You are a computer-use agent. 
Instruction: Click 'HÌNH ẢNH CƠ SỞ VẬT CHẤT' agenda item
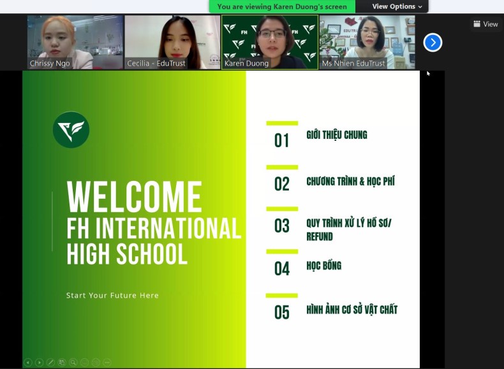click(x=352, y=310)
